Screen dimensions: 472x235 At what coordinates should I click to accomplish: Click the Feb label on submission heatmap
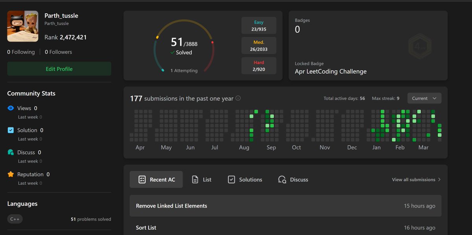400,148
